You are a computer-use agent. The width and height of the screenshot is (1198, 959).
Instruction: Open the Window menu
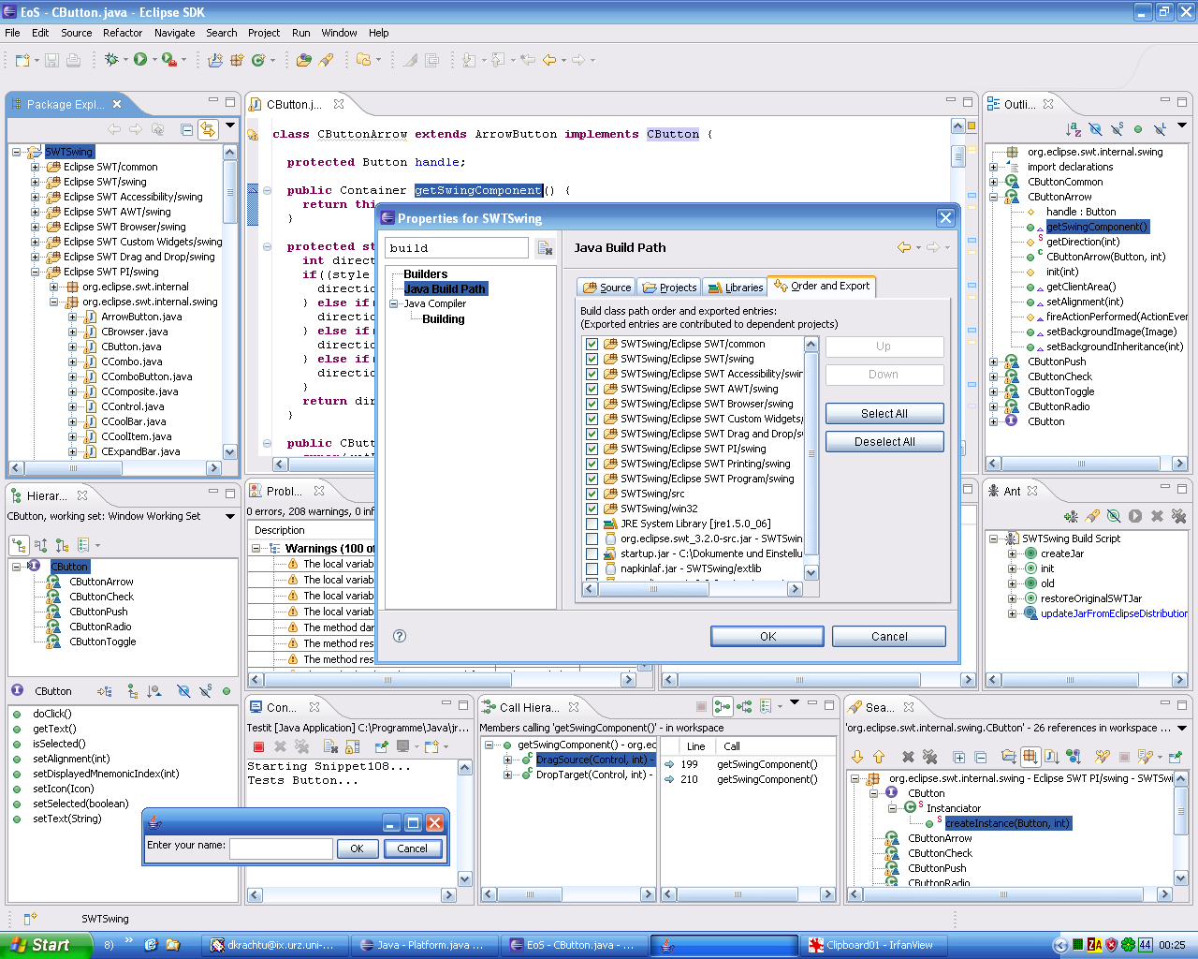pos(339,33)
